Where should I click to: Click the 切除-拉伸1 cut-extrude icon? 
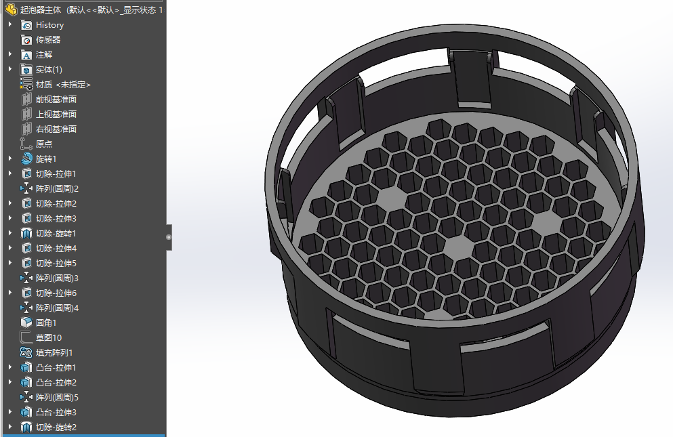click(26, 174)
